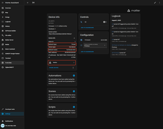Click the Firmware Up-to-date row
Screen dimensions: 163x129
click(x=94, y=40)
